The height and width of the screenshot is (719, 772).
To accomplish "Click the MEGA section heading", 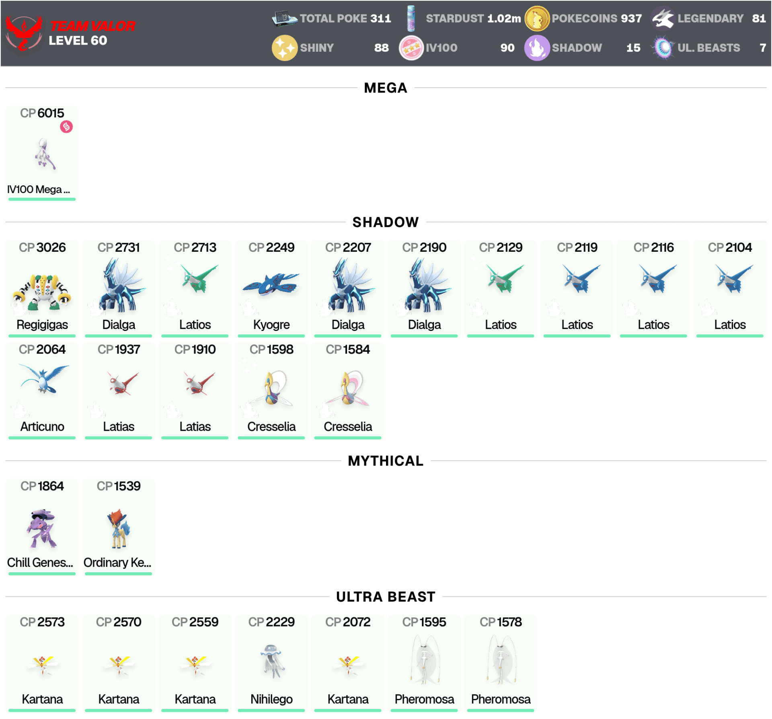I will click(x=386, y=88).
